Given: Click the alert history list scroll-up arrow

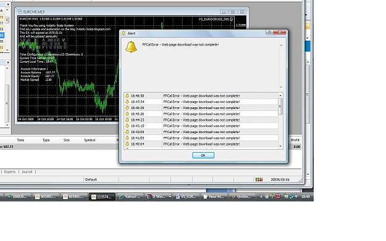Looking at the screenshot, I should pyautogui.click(x=280, y=96).
